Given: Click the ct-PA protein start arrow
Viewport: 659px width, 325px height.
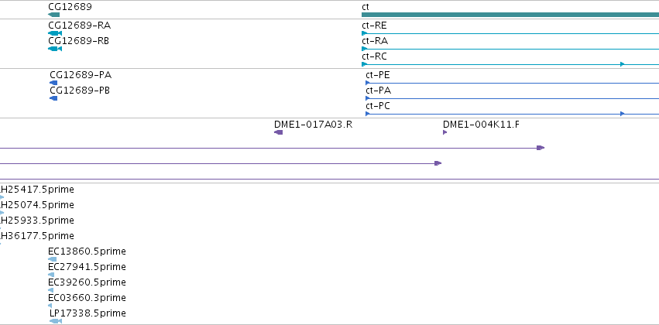Looking at the screenshot, I should [368, 98].
